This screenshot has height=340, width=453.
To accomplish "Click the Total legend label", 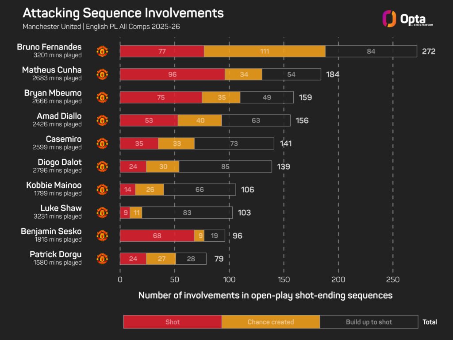I will (x=430, y=322).
